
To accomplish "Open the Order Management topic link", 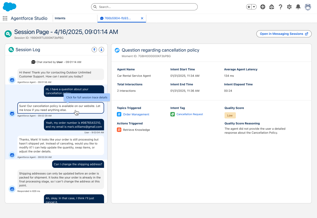I will point(136,114).
